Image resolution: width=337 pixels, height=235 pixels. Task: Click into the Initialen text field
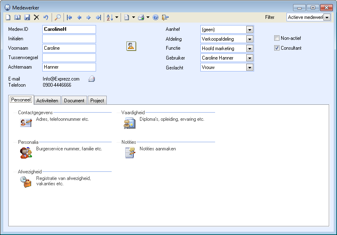(69, 39)
